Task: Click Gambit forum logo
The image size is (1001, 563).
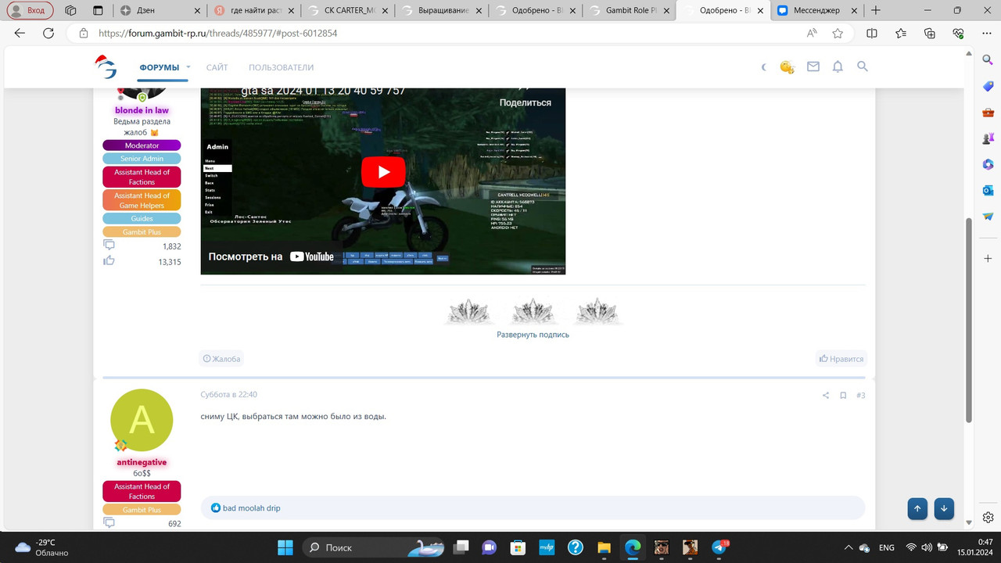Action: coord(106,67)
